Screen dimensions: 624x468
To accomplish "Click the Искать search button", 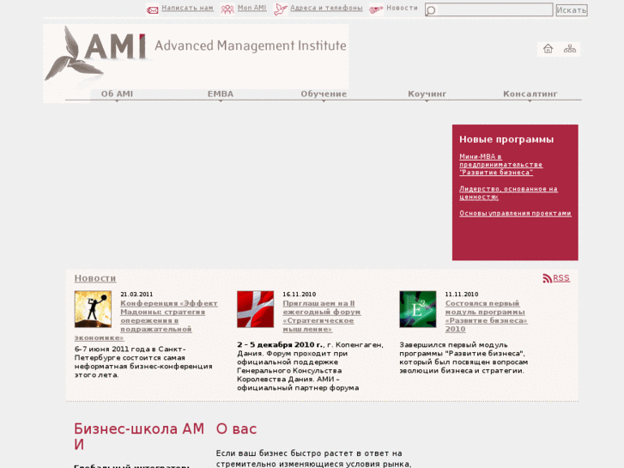I will 572,10.
